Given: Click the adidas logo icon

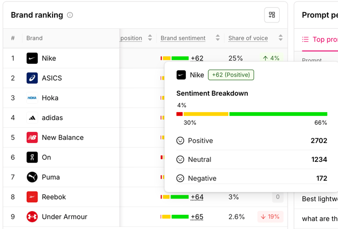Looking at the screenshot, I should click(32, 117).
